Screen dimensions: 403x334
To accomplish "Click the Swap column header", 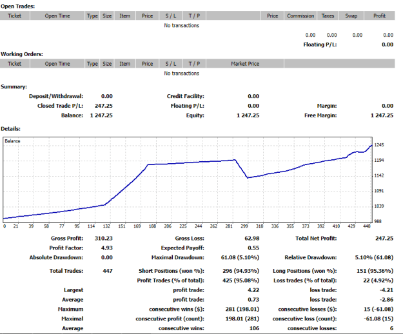I will tap(351, 15).
